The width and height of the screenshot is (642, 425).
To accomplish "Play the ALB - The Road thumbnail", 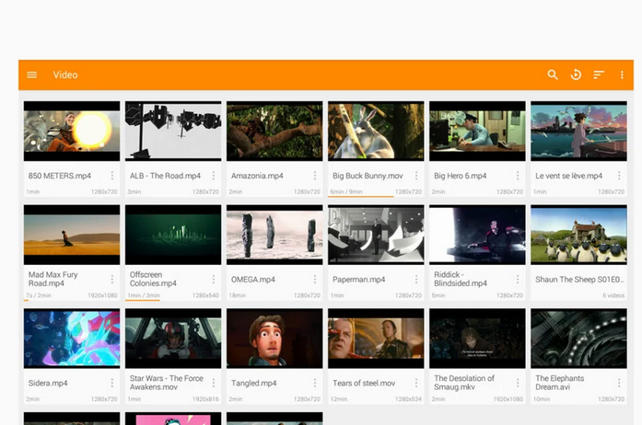I will pos(173,131).
